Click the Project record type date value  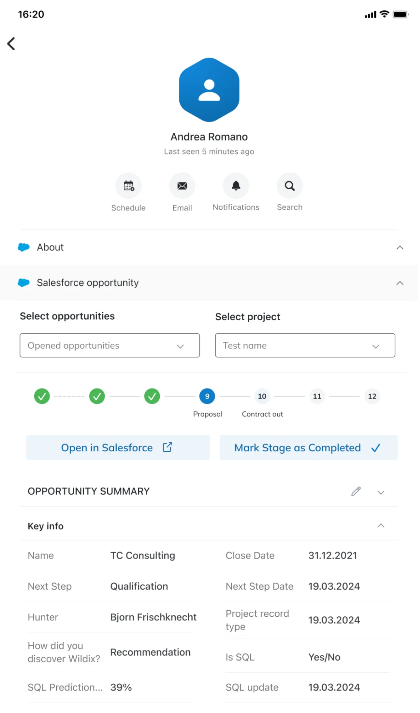click(x=334, y=620)
